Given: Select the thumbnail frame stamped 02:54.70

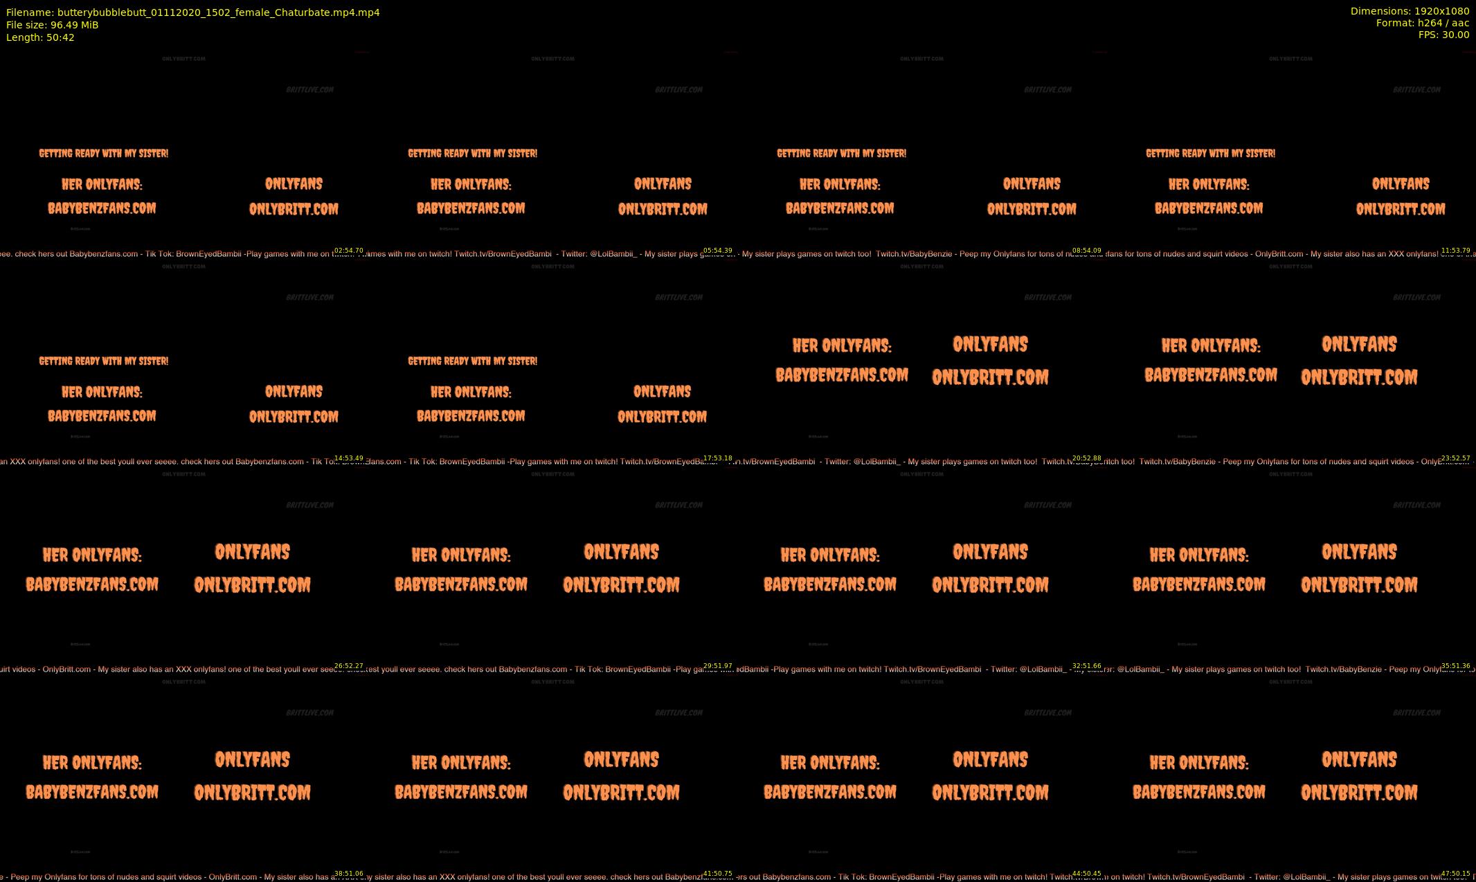Looking at the screenshot, I should (x=184, y=154).
